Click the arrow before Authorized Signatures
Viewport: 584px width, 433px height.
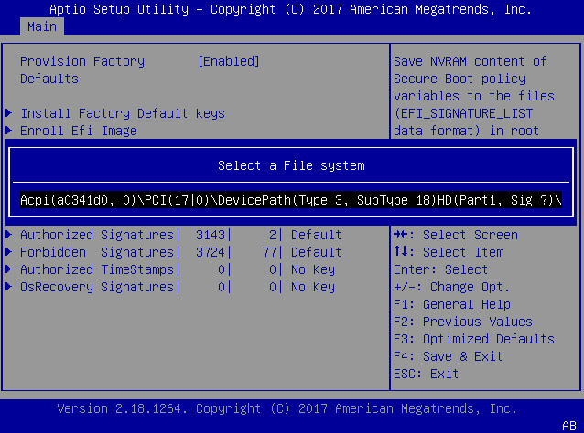tap(9, 234)
